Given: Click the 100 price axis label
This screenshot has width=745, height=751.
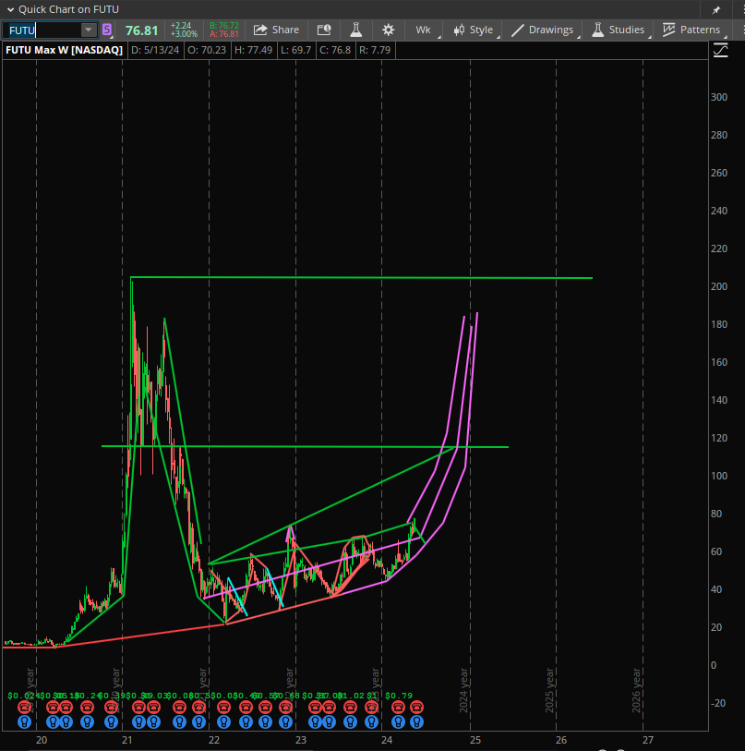Looking at the screenshot, I should [x=719, y=476].
